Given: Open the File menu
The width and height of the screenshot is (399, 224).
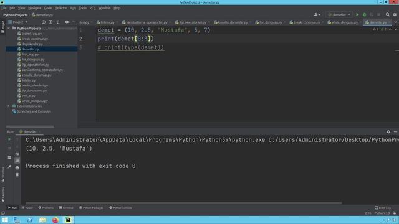Looking at the screenshot, I should (x=4, y=8).
